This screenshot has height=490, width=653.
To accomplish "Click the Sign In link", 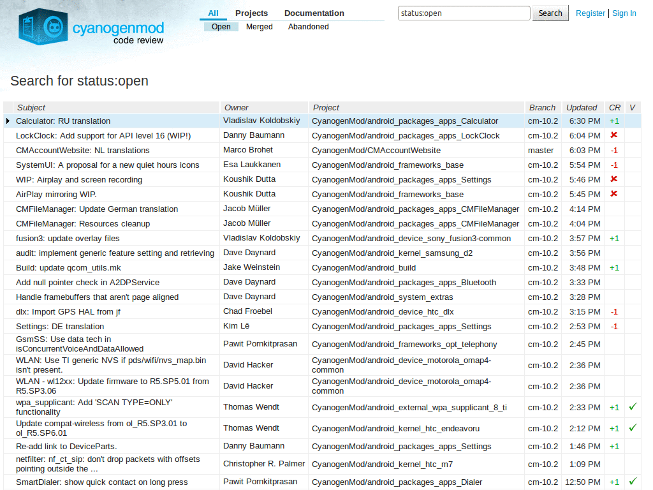I will click(x=624, y=13).
